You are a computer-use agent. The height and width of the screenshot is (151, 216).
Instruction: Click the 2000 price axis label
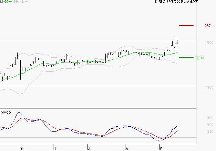coord(209,88)
